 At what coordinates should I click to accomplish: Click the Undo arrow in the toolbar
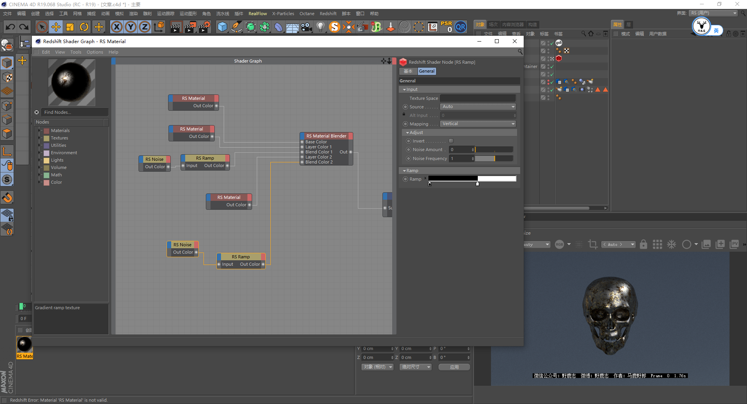(x=11, y=27)
